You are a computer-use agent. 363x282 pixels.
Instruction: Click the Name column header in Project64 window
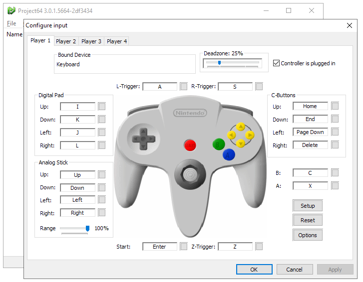(14, 34)
